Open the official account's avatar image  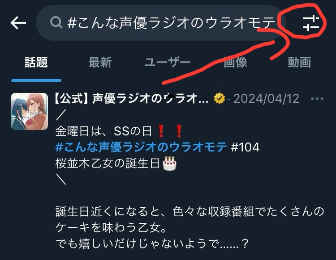[x=30, y=111]
